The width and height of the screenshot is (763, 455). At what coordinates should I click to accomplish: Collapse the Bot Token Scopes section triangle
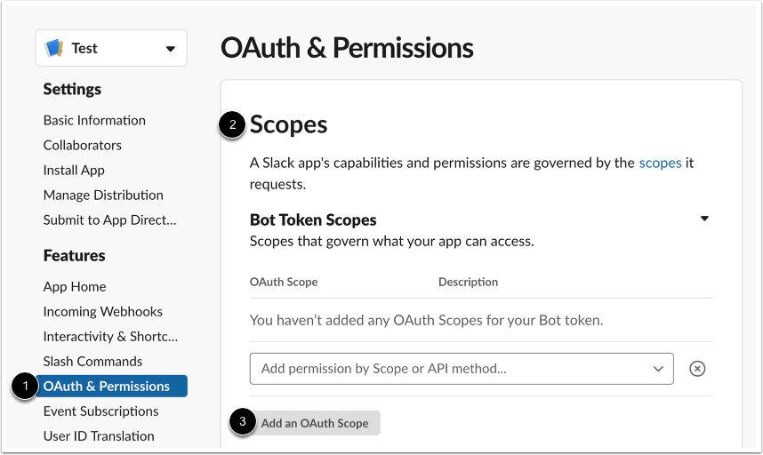pyautogui.click(x=704, y=219)
